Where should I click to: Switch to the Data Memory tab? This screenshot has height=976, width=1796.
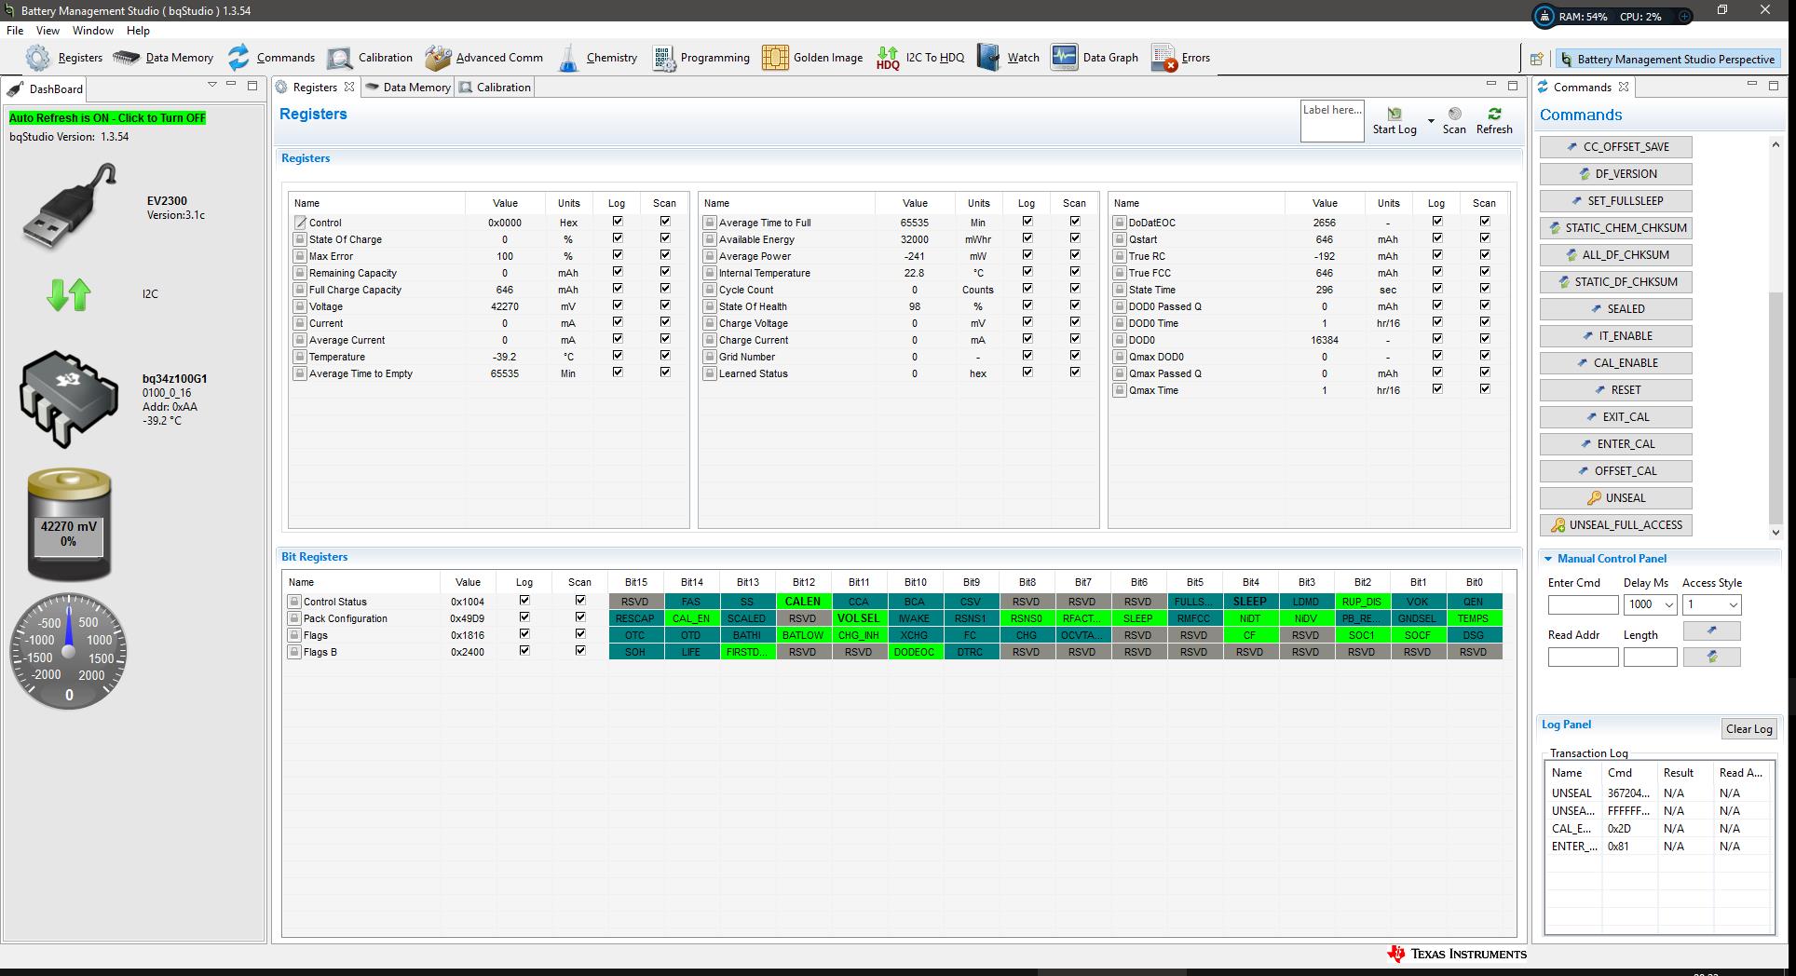(x=407, y=88)
